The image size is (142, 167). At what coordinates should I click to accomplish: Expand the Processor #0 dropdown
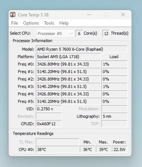(56, 34)
